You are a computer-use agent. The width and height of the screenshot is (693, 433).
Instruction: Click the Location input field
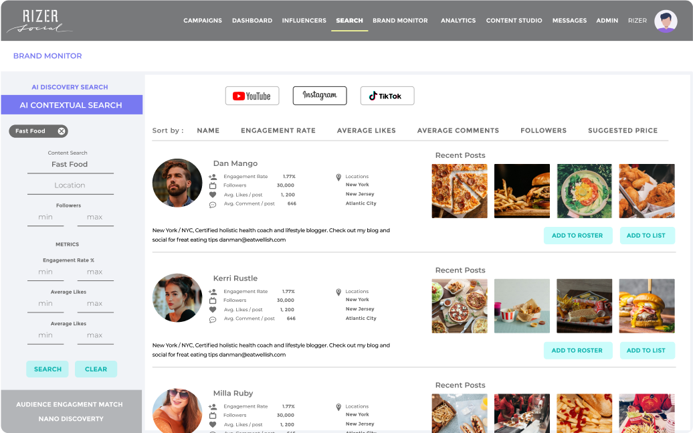pyautogui.click(x=70, y=186)
